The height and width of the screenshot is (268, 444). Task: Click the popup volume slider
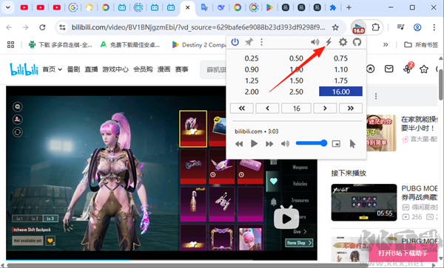(312, 143)
